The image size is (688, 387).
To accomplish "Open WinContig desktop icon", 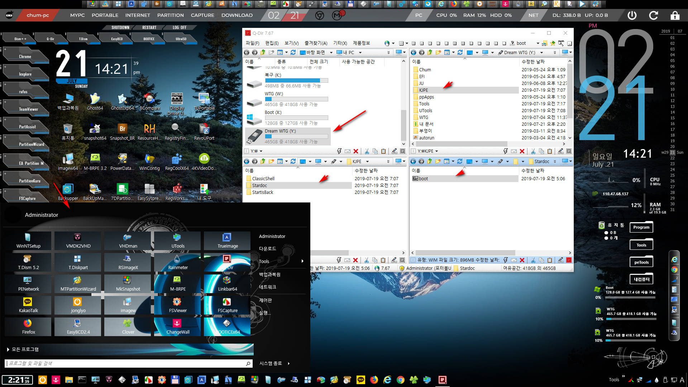I will tap(149, 162).
